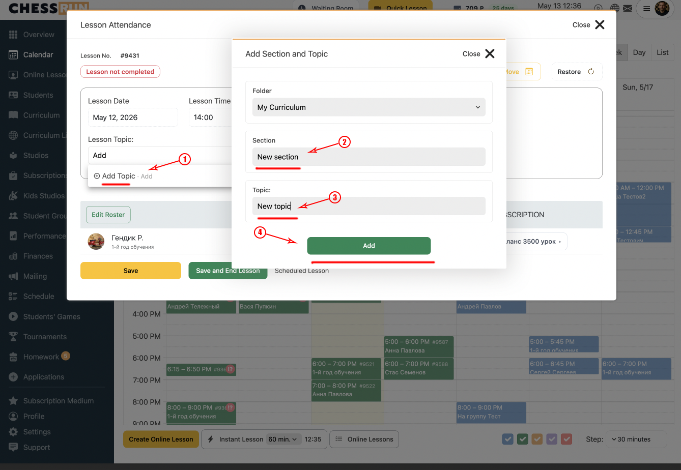Click the Tournaments trophy icon
This screenshot has height=470, width=681.
14,337
